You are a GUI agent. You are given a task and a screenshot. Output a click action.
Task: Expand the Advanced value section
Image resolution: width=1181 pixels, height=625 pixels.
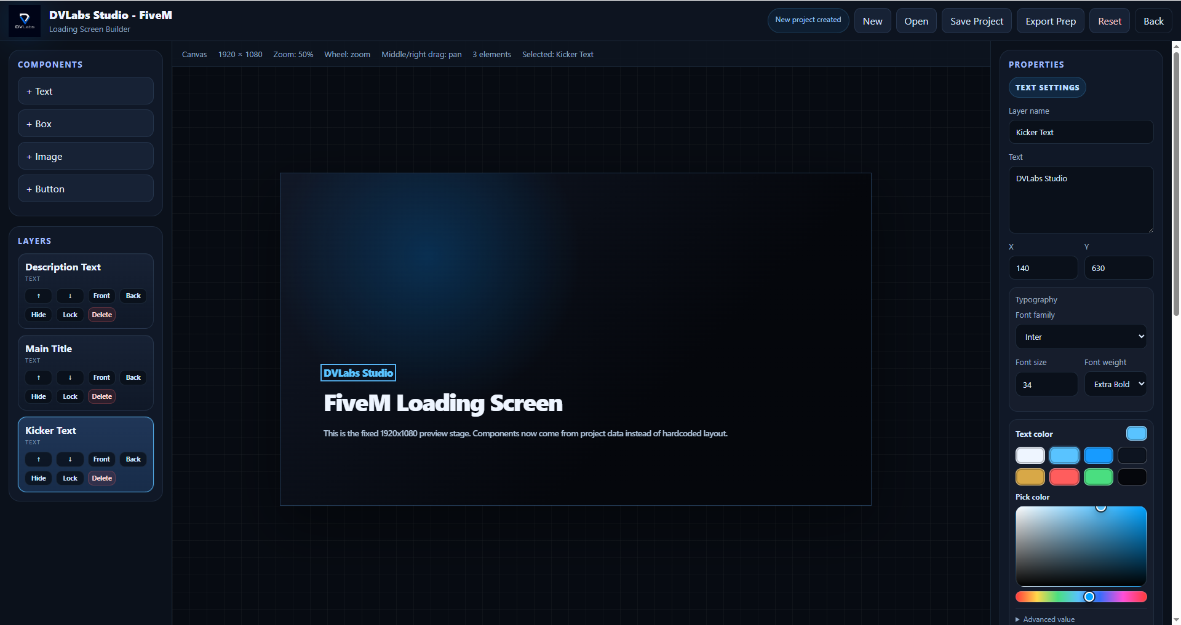[x=1046, y=619]
